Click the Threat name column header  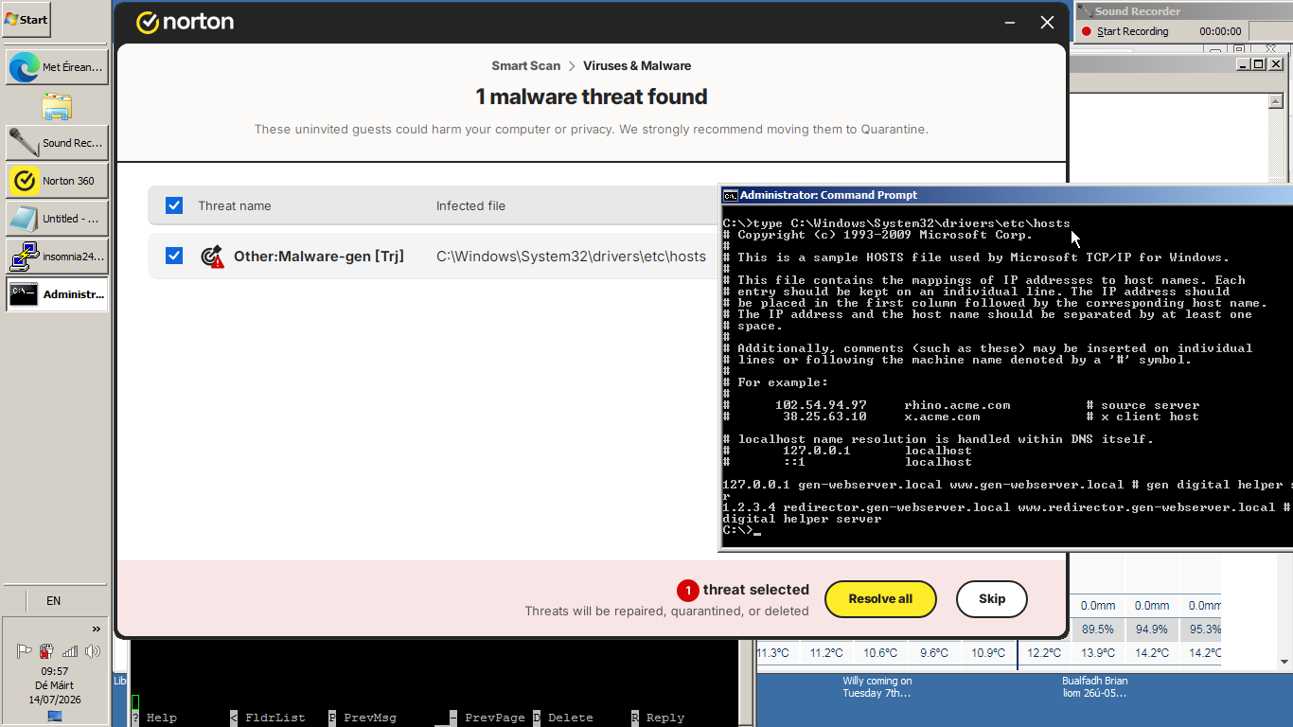click(235, 205)
